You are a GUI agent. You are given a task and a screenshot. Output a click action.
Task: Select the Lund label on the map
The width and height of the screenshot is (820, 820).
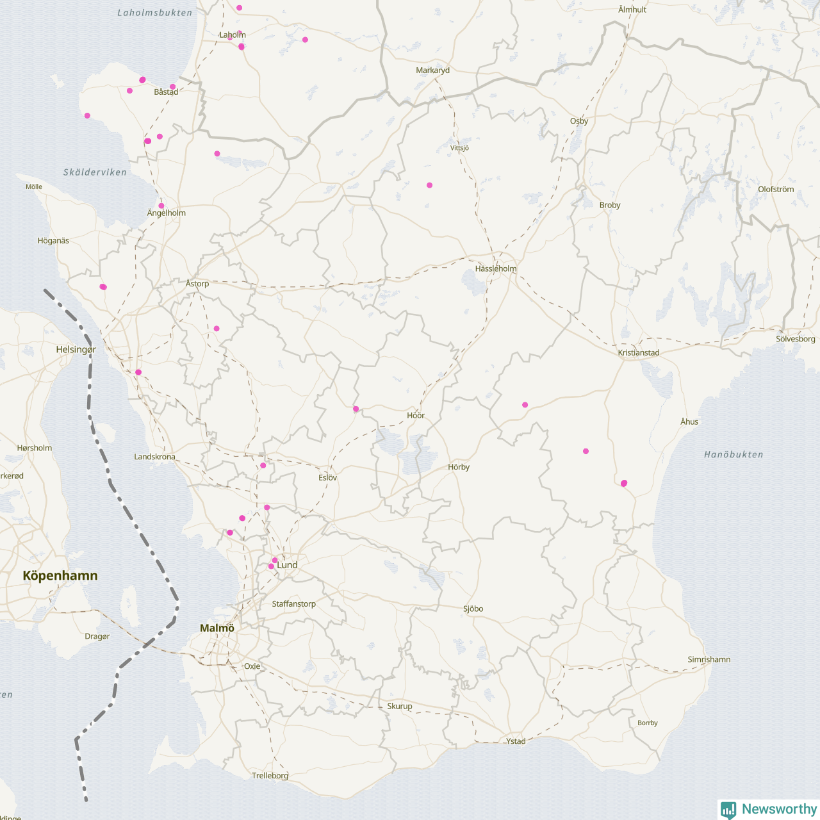287,565
